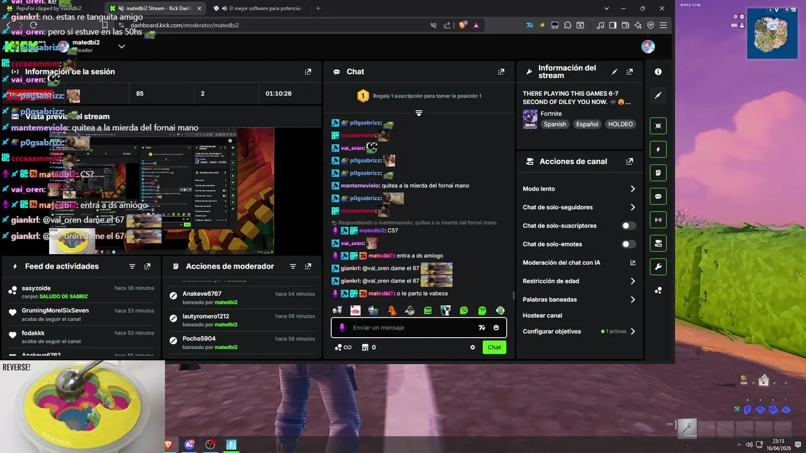This screenshot has height=453, width=806.
Task: Click sasyzoide in the activity feed
Action: coord(36,288)
